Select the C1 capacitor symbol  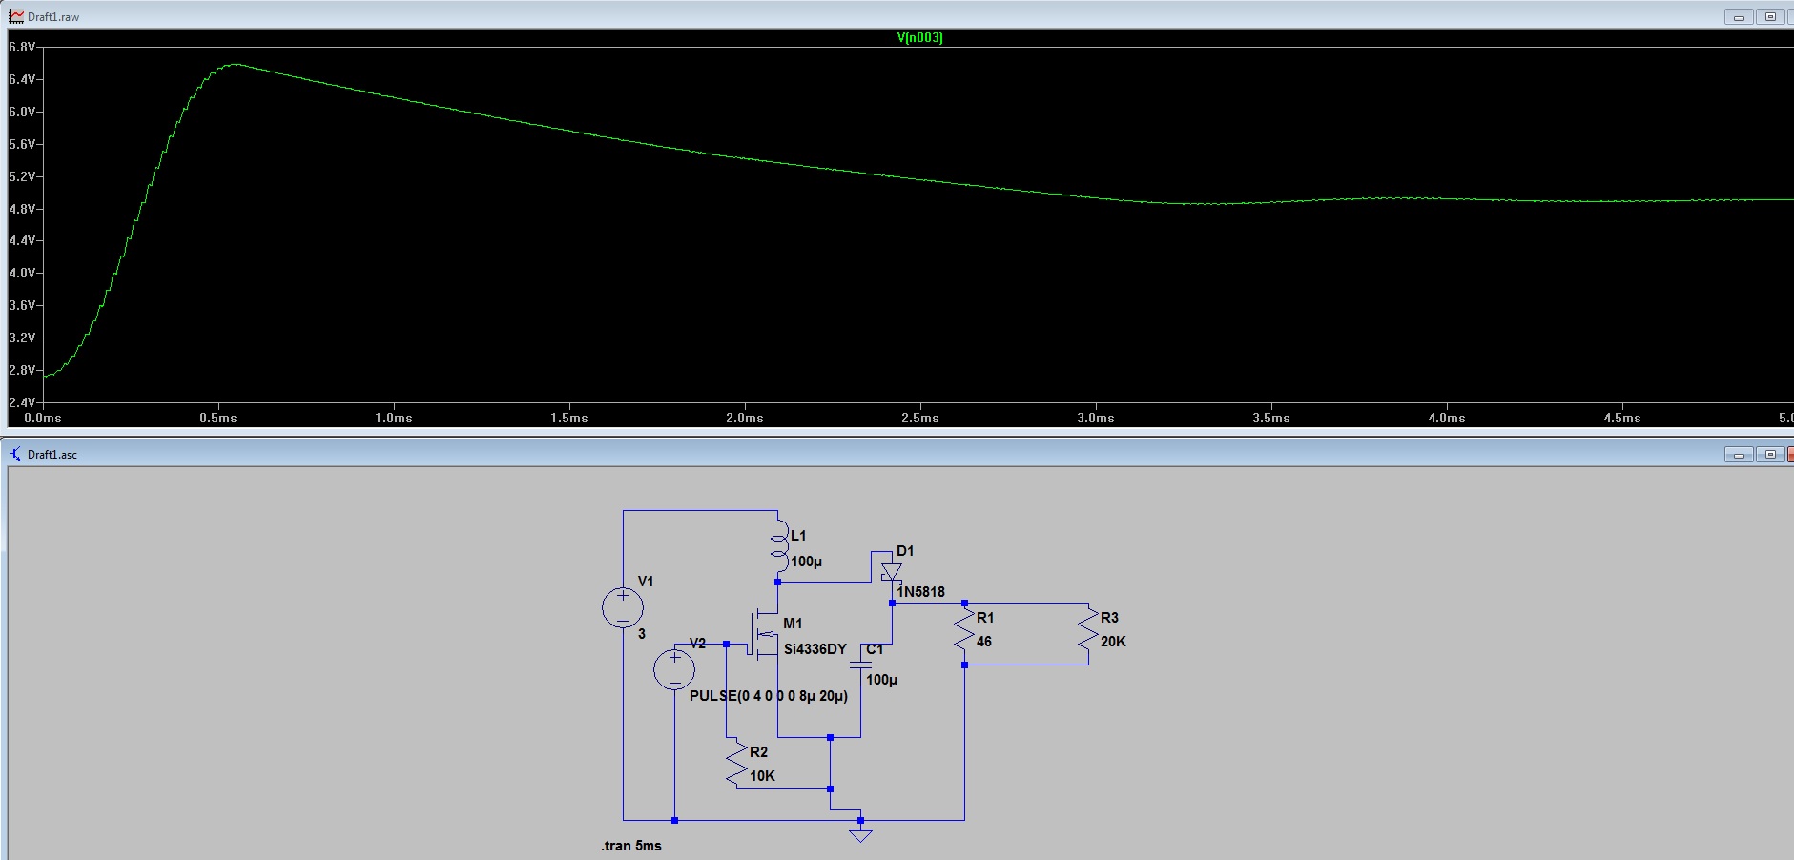click(861, 664)
